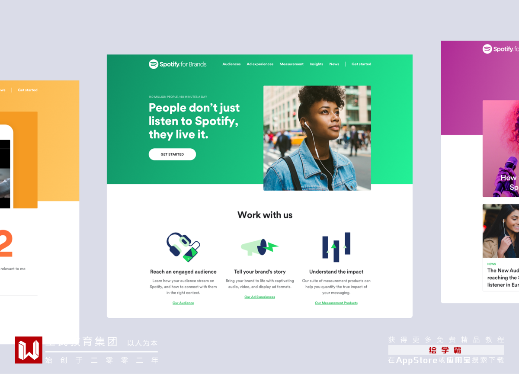Click the bar chart arrows icon
The image size is (519, 374).
click(336, 247)
